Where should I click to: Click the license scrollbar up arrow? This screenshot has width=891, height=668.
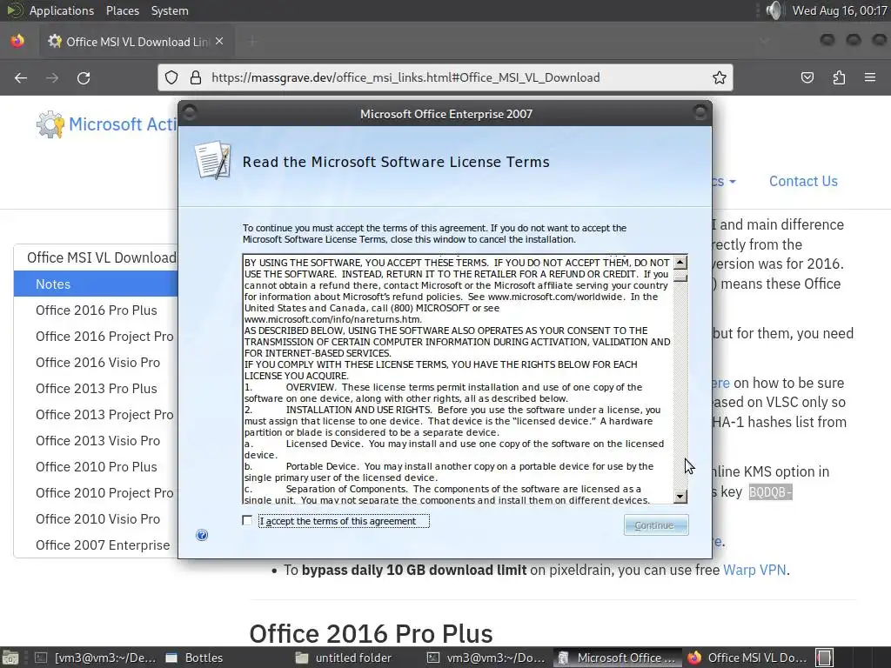pyautogui.click(x=680, y=262)
